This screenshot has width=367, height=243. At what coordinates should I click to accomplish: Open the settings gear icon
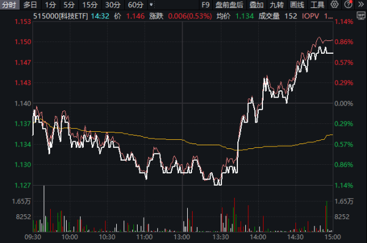click(334, 4)
